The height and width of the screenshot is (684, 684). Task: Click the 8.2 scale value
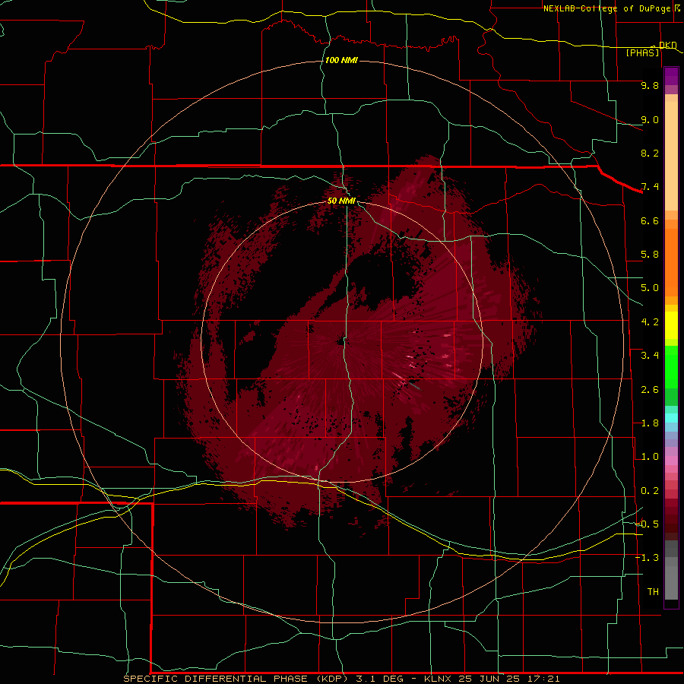click(650, 153)
